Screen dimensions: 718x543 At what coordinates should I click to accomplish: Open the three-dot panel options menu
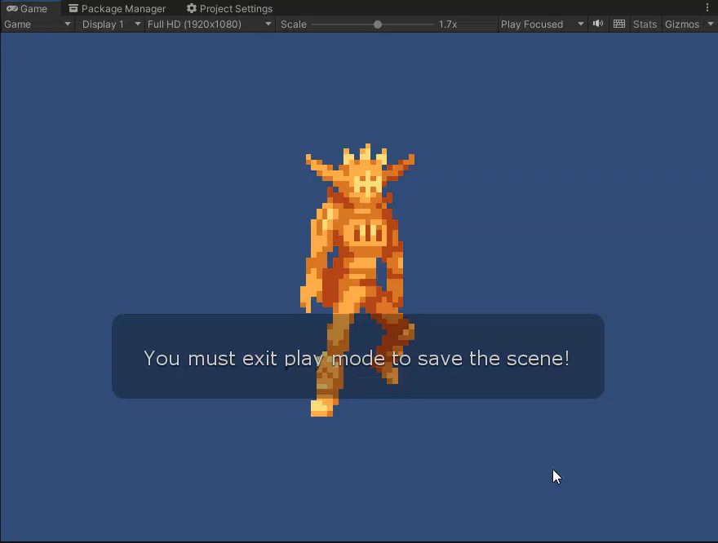(707, 8)
